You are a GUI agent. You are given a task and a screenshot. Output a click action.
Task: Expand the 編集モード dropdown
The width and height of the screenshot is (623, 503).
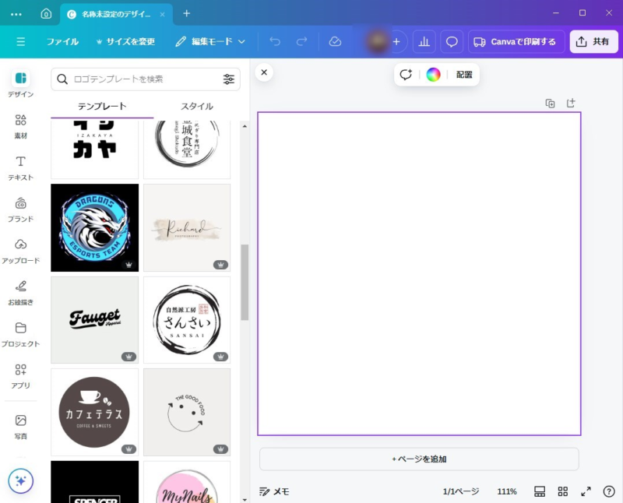click(x=210, y=41)
